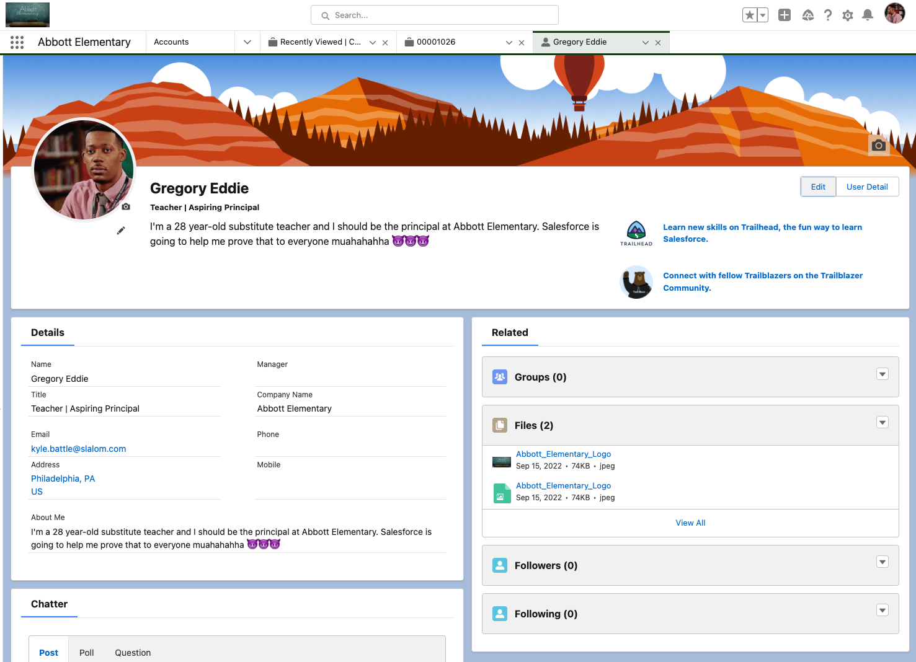Open Gregory Eddie tab dropdown chevron
Screen dimensions: 916x662
tap(646, 43)
